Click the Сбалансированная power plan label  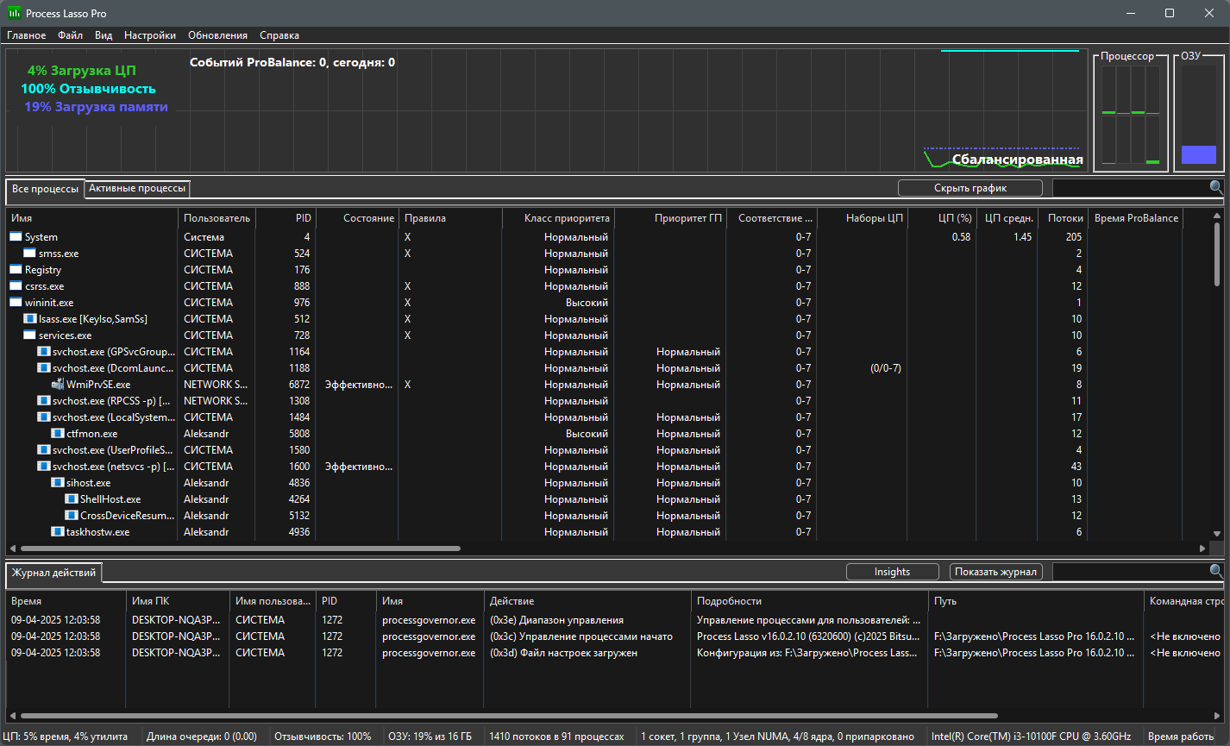pyautogui.click(x=1018, y=160)
